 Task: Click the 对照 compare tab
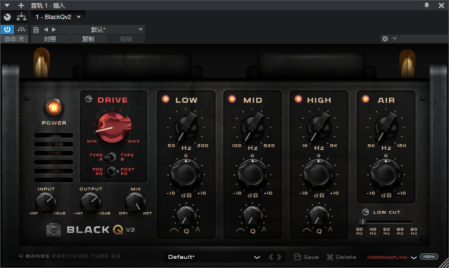coord(50,39)
